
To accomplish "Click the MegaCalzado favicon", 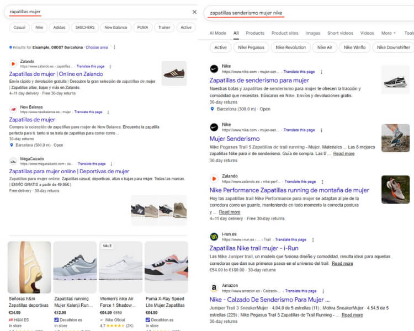I will 13,161.
